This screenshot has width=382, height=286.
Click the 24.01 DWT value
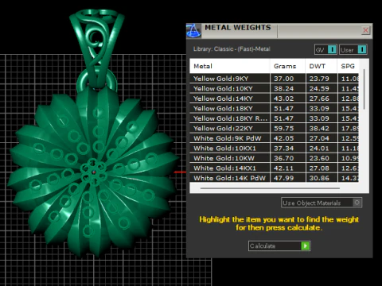pos(319,148)
